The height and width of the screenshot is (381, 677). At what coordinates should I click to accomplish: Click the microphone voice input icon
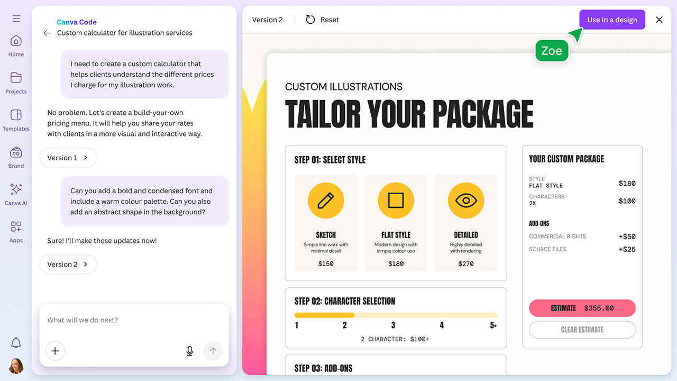tap(190, 351)
